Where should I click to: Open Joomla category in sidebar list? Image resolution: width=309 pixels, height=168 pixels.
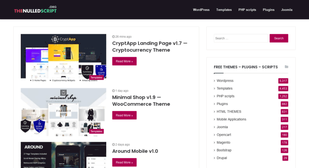click(x=222, y=127)
